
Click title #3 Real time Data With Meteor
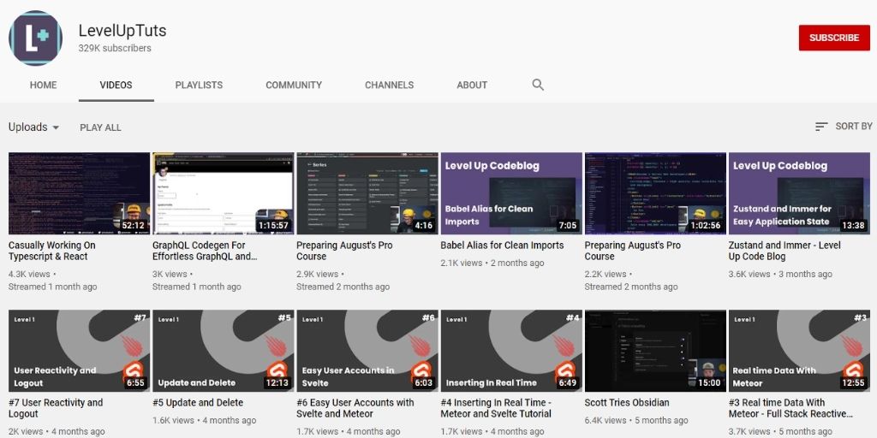(x=790, y=408)
